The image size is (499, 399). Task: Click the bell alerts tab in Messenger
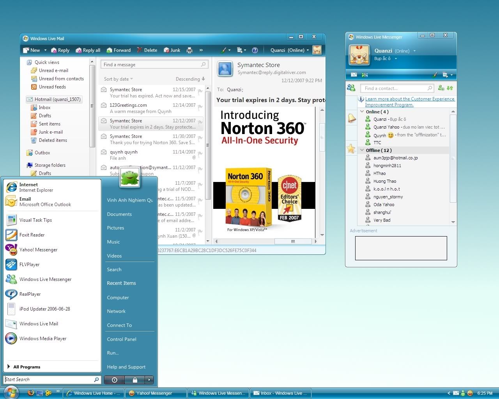[x=352, y=118]
